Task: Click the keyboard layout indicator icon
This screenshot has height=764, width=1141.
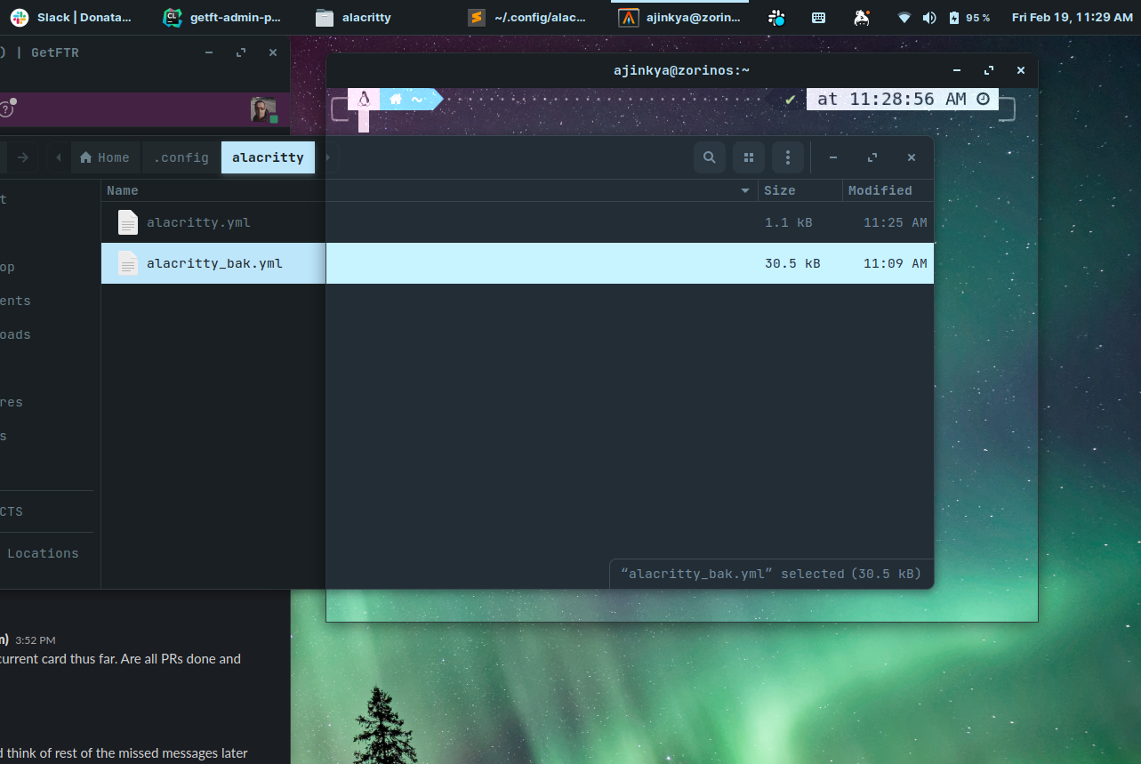Action: click(818, 17)
